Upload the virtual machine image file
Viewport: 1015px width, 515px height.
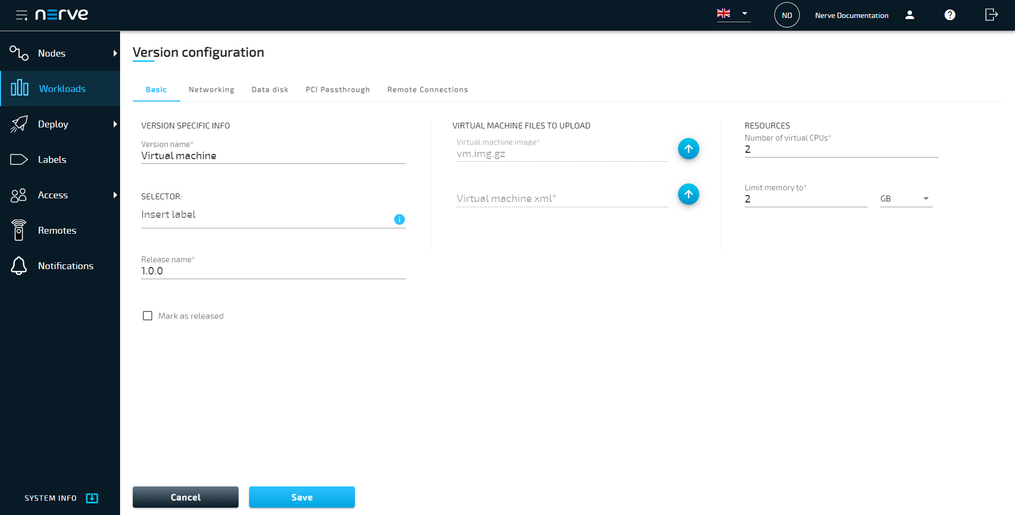[x=688, y=149]
